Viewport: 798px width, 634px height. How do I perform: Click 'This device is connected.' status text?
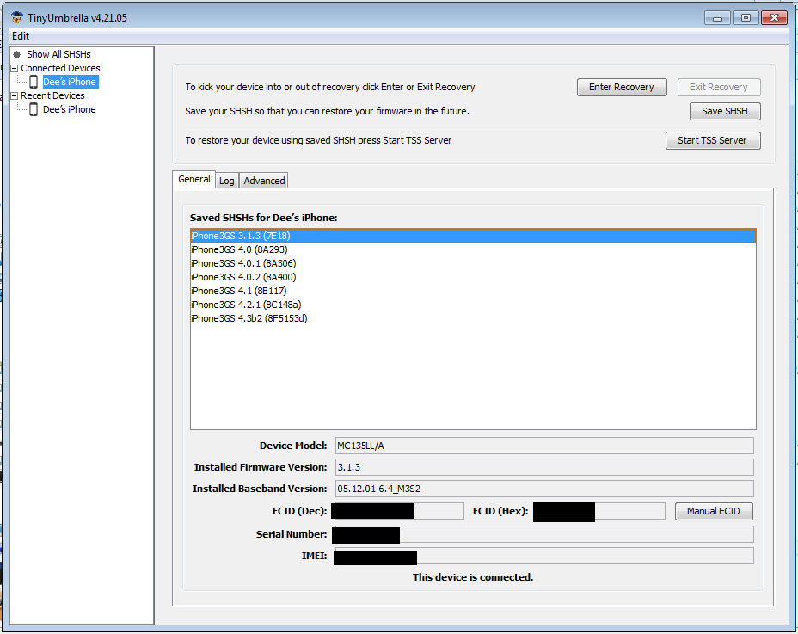pos(473,577)
